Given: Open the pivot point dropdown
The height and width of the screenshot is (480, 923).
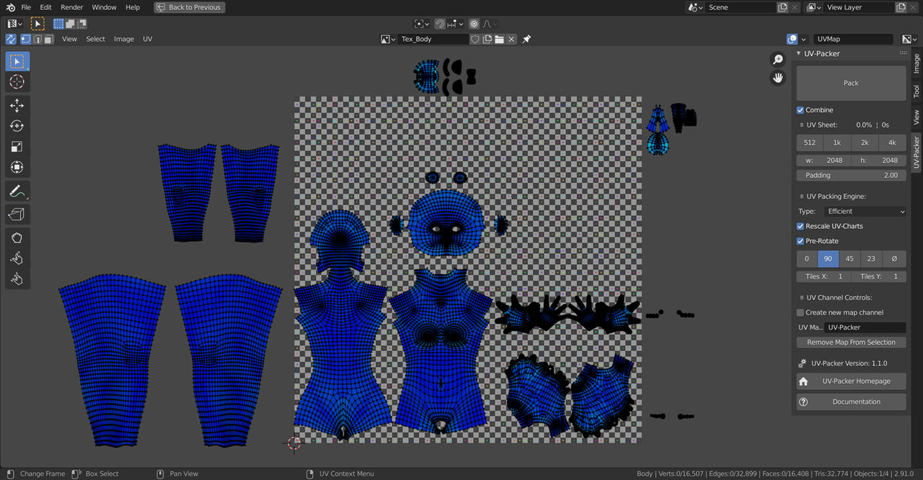Looking at the screenshot, I should tap(422, 24).
